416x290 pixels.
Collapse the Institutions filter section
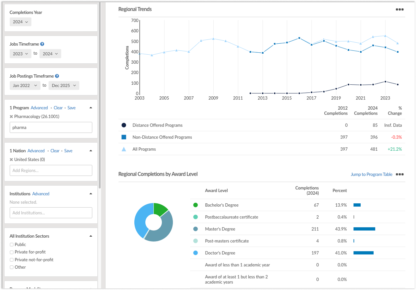click(91, 194)
